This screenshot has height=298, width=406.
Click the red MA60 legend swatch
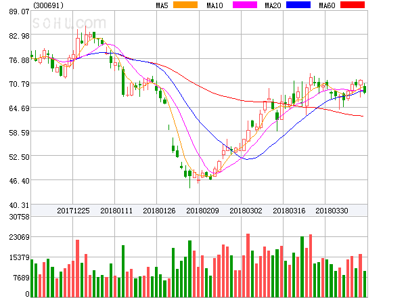tap(353, 5)
